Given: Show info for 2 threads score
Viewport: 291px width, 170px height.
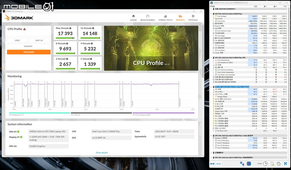Looking at the screenshot, I should point(67,59).
